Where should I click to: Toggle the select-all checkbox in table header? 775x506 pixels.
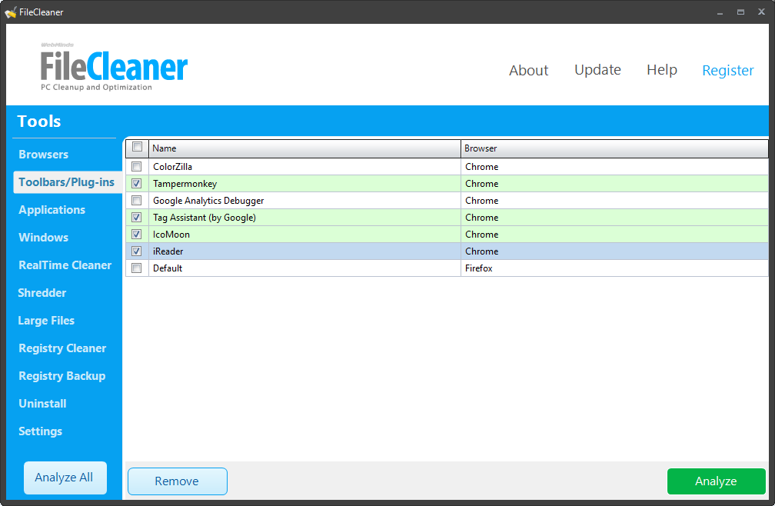[x=137, y=148]
